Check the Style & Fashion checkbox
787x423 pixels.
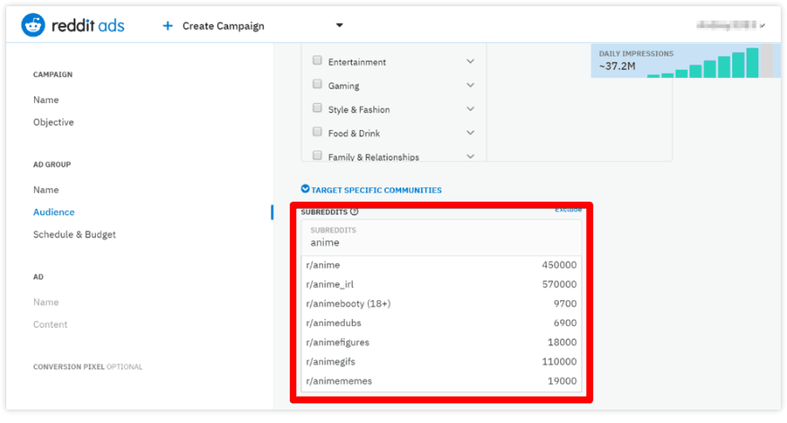[317, 108]
